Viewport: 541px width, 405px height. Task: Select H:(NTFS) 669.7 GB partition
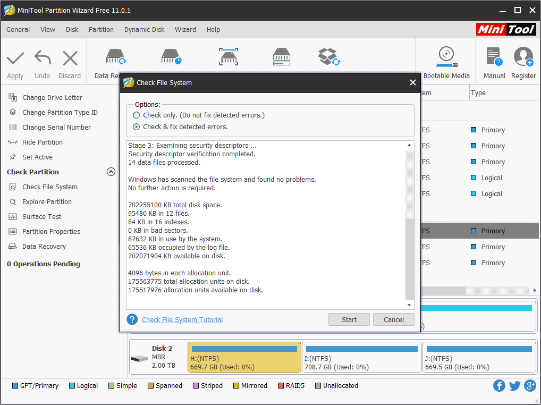click(x=244, y=357)
